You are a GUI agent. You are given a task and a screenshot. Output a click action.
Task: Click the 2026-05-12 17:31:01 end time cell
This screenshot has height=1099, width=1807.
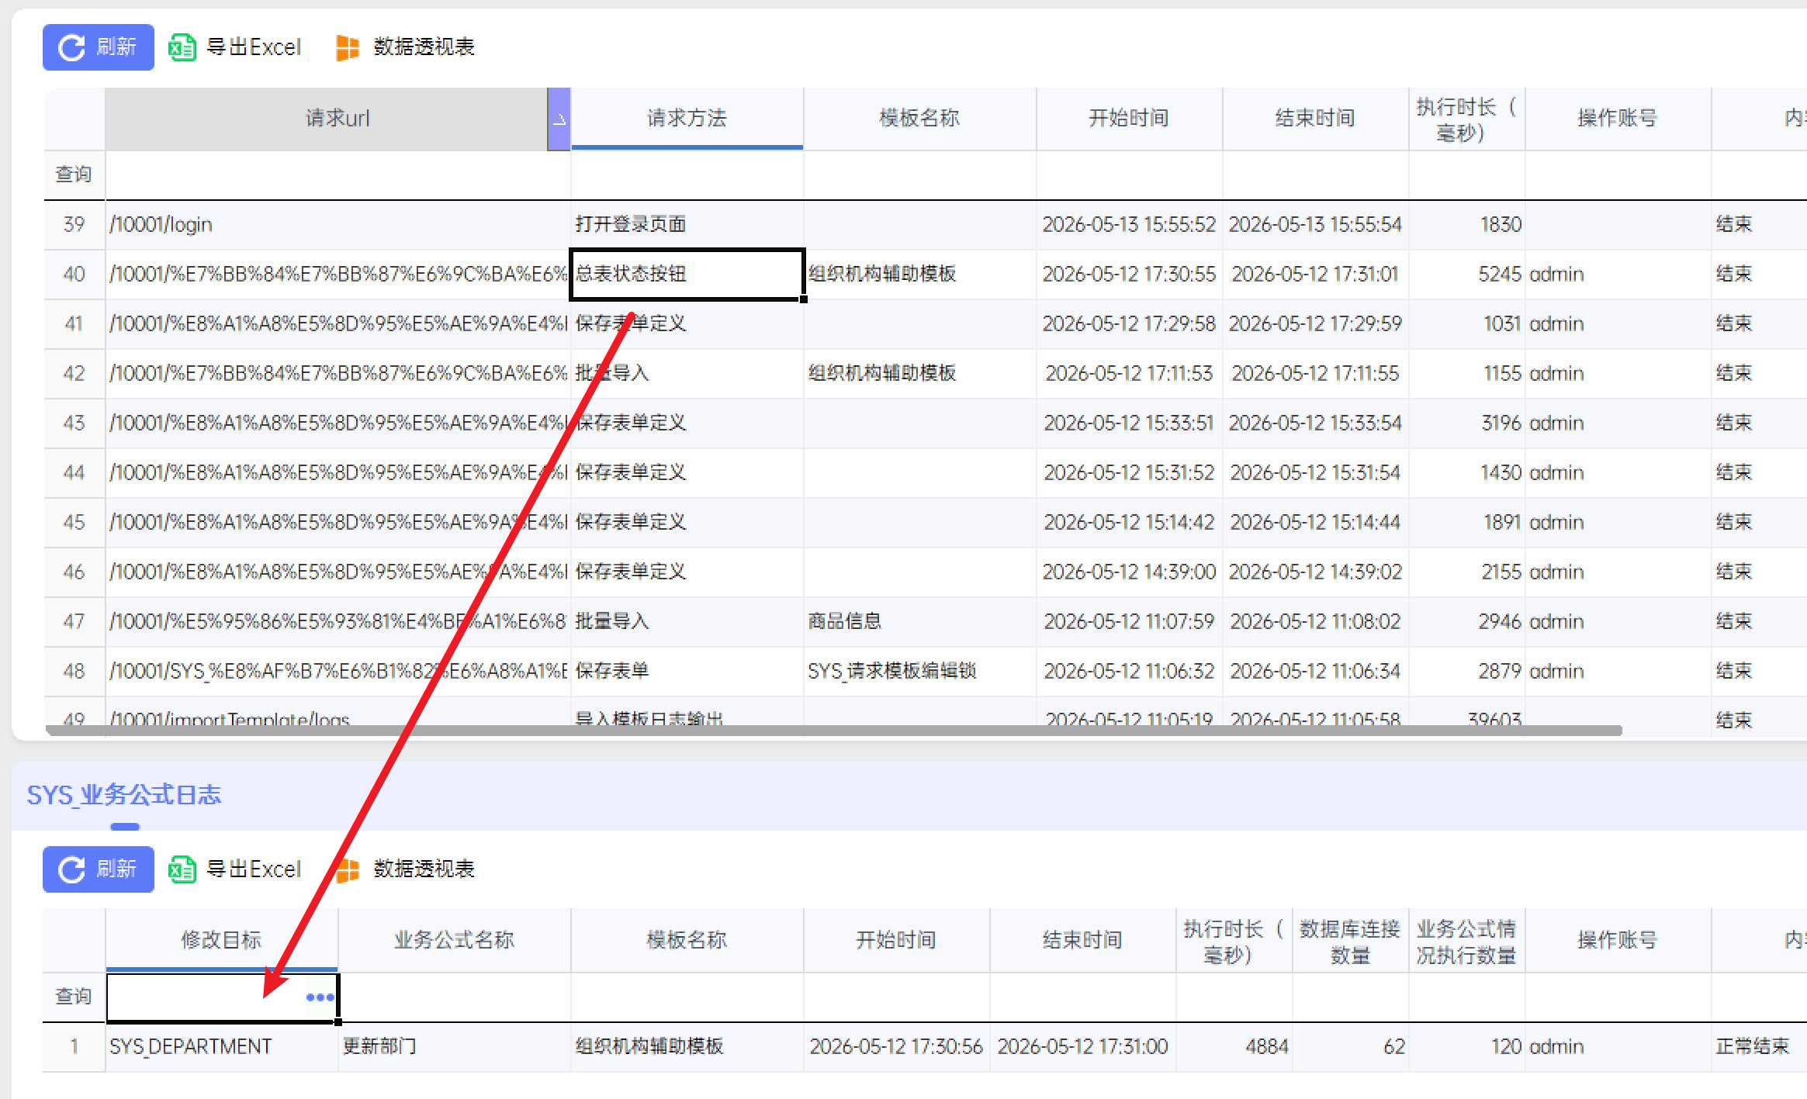pyautogui.click(x=1315, y=275)
